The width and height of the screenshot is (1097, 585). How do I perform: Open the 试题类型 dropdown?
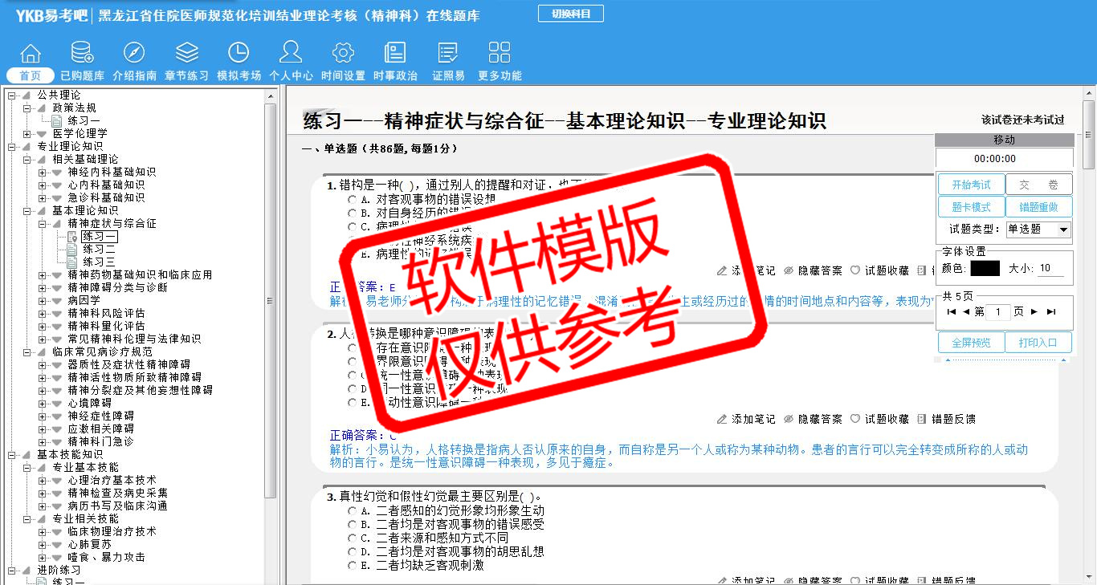click(x=1038, y=230)
